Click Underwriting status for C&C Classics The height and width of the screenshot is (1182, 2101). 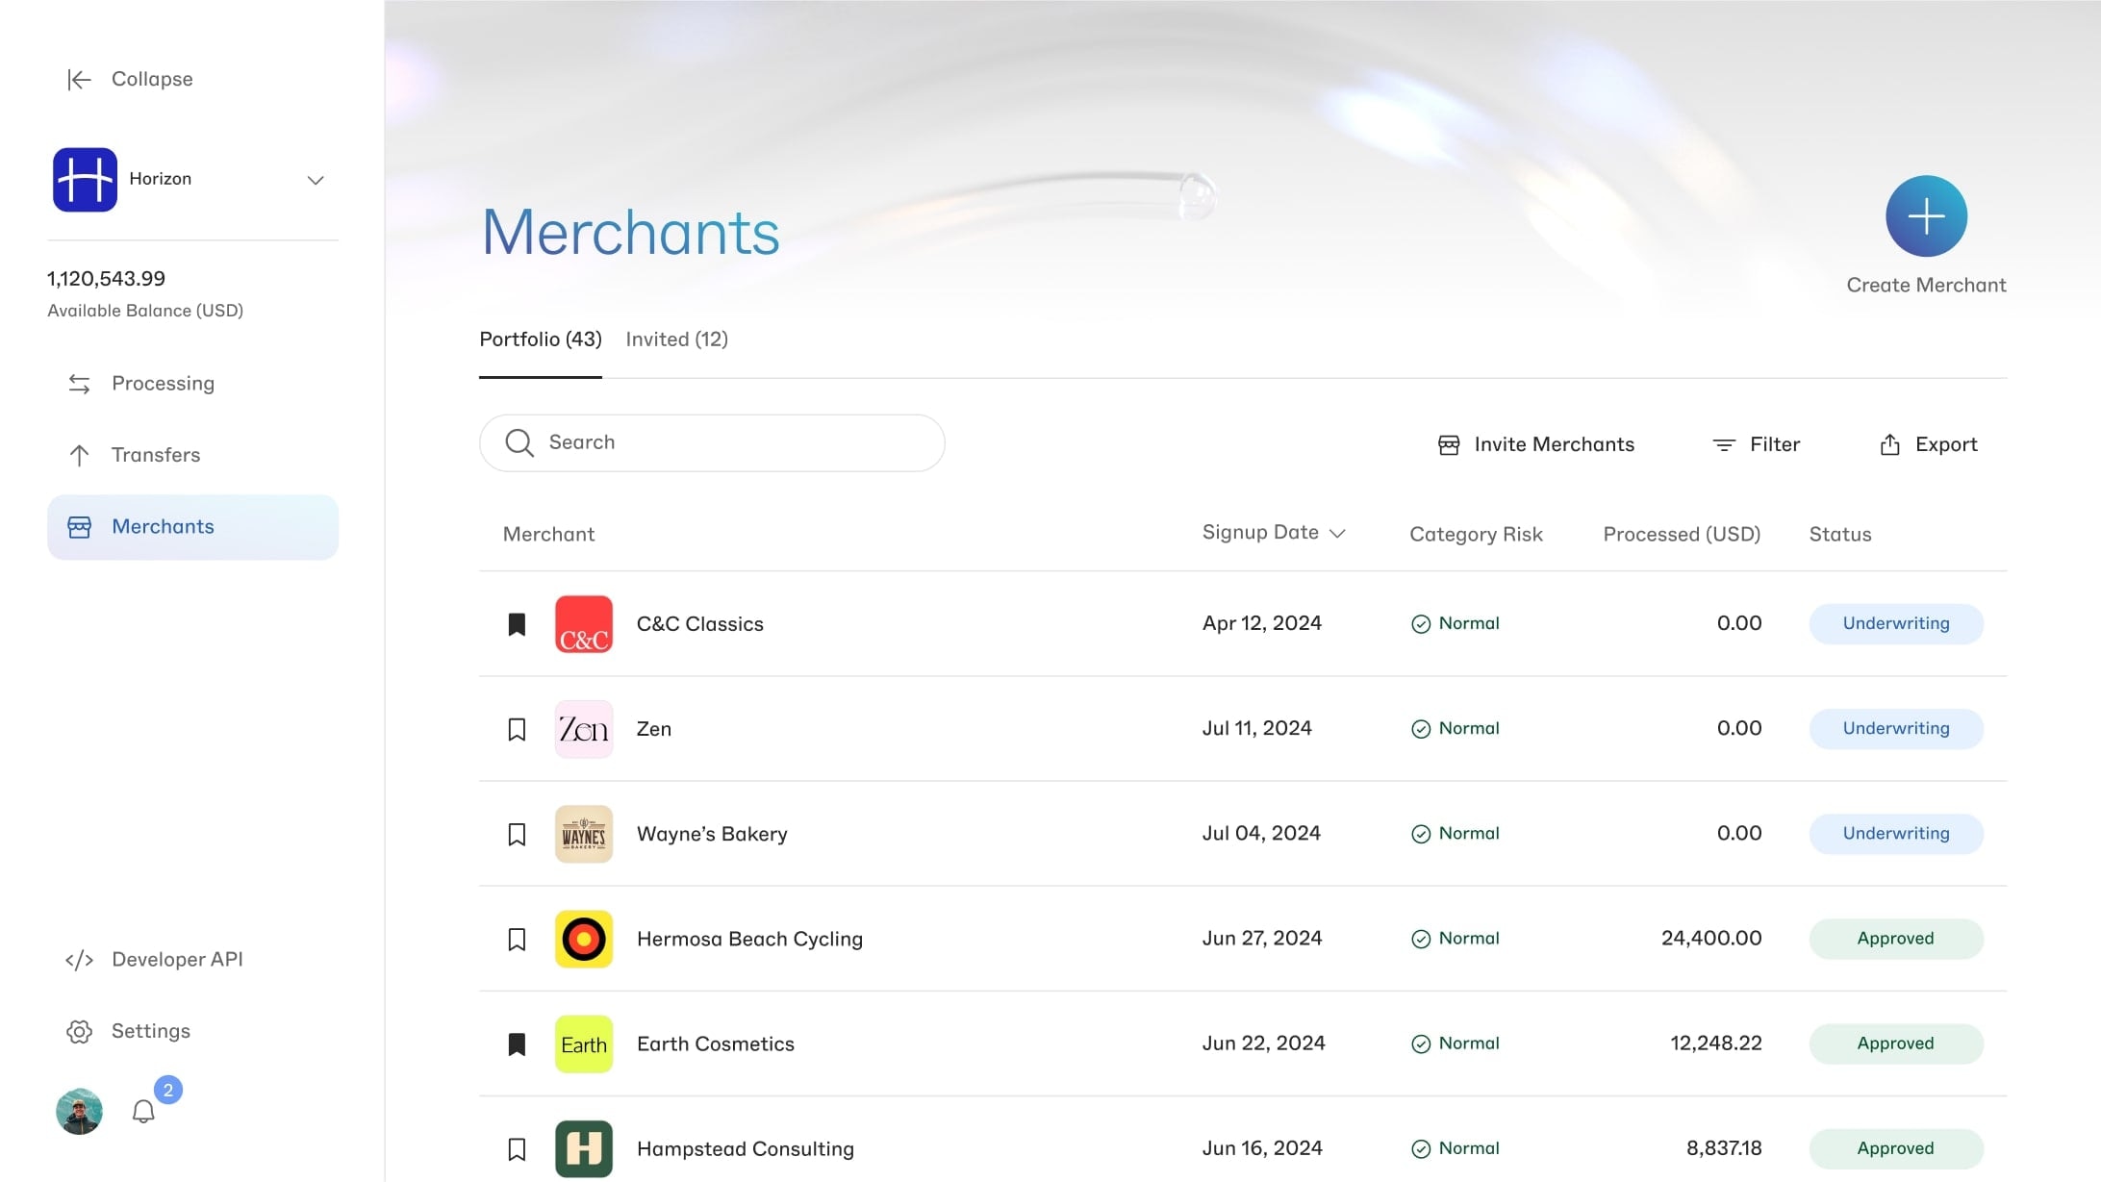tap(1896, 624)
